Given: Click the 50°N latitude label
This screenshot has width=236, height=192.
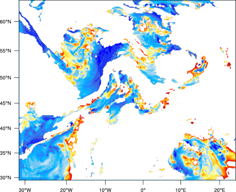Looking at the screenshot, I should coord(6,78).
